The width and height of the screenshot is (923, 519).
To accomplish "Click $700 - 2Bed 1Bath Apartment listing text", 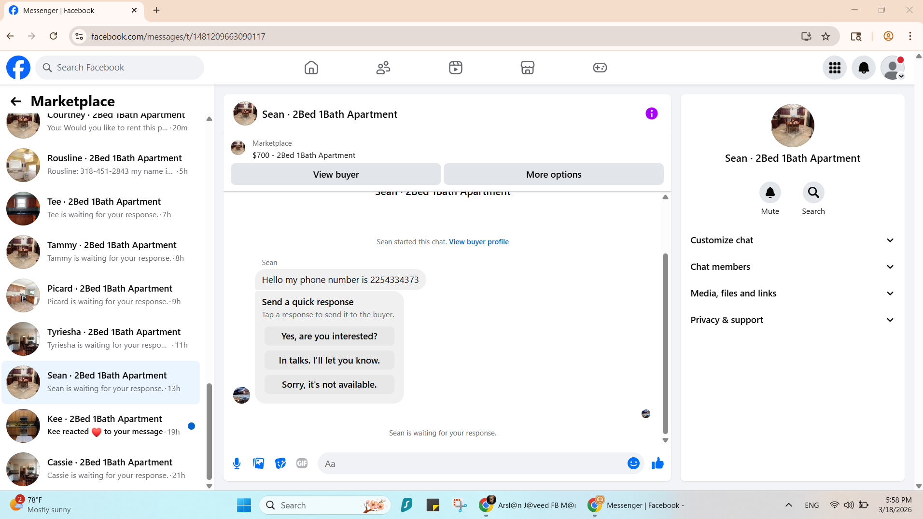I will point(304,155).
